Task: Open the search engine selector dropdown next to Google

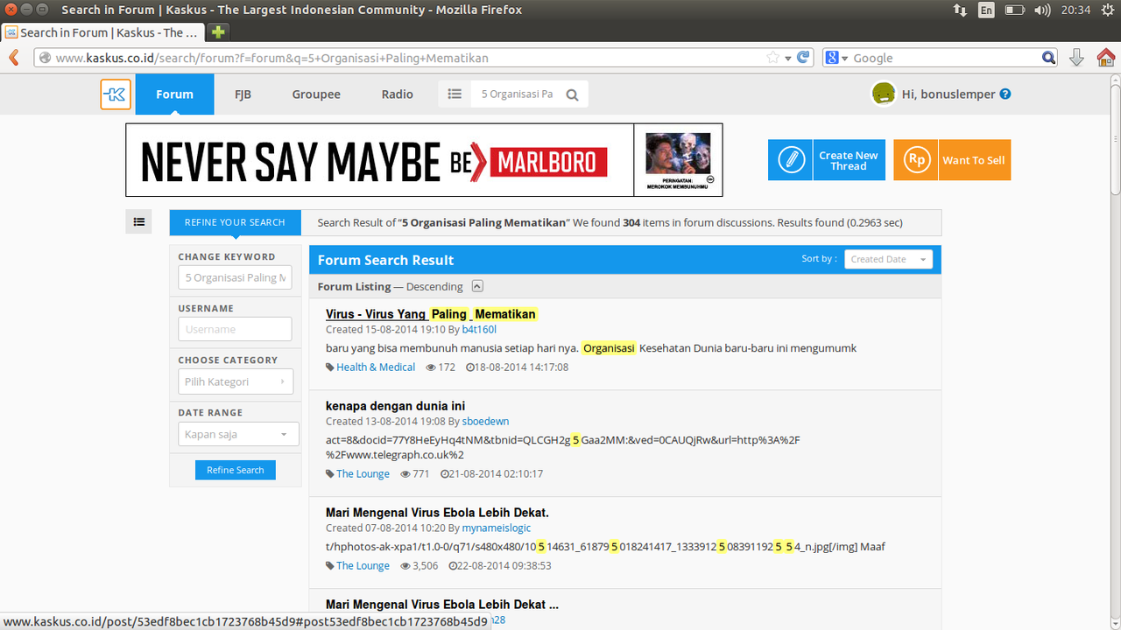Action: pos(838,58)
